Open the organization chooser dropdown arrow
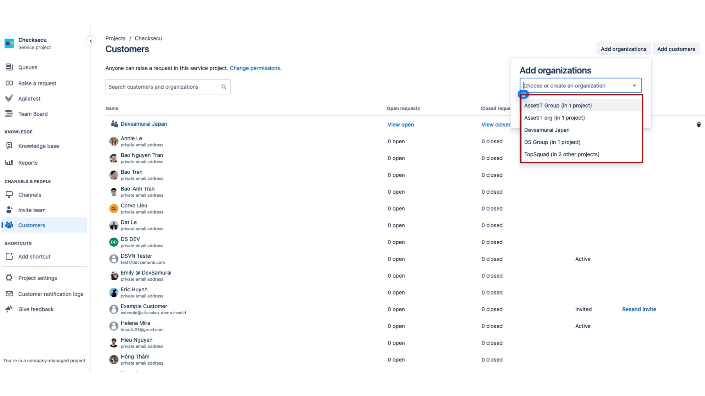 click(x=634, y=85)
